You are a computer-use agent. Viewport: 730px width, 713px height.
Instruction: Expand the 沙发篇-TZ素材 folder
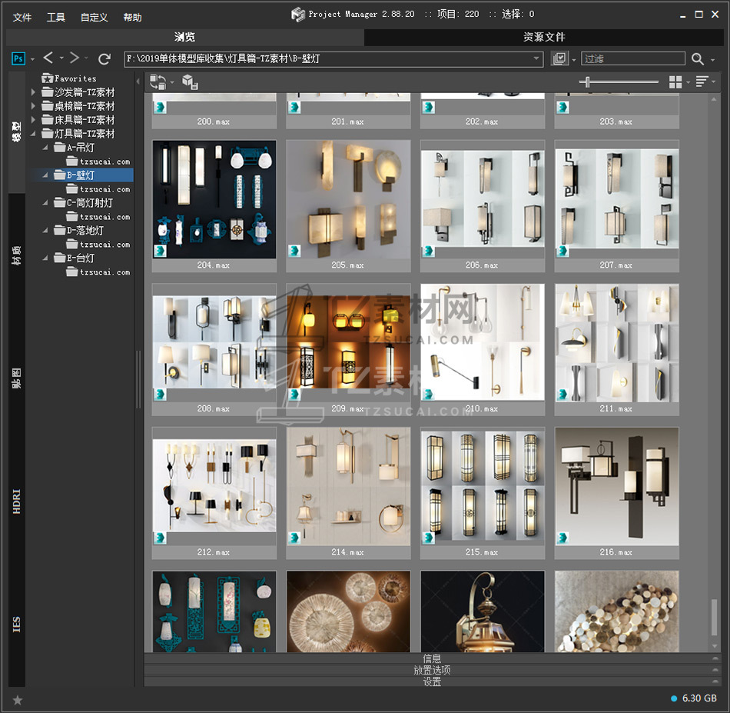pos(33,92)
